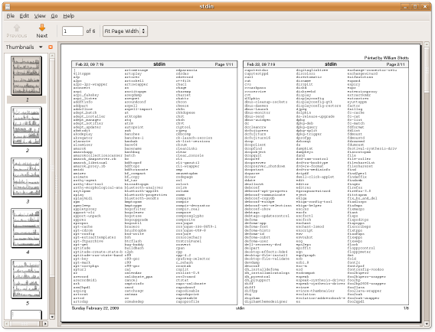Select page 2 thumbnail
The image size is (435, 332).
26,126
